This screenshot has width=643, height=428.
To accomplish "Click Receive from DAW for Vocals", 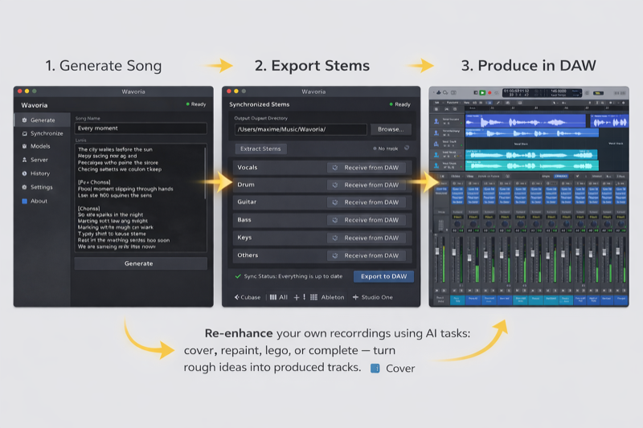I will (367, 168).
